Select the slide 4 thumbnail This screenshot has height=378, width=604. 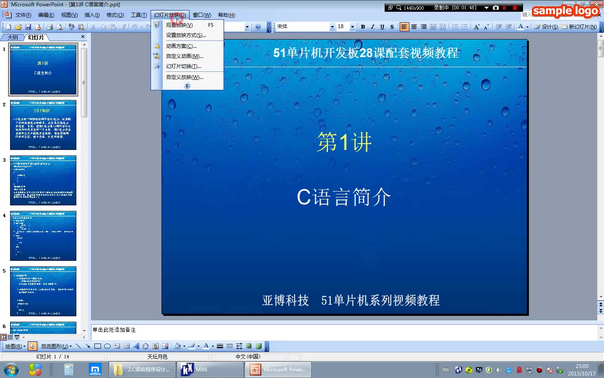(x=43, y=236)
